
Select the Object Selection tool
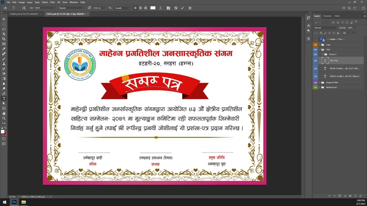point(4,34)
